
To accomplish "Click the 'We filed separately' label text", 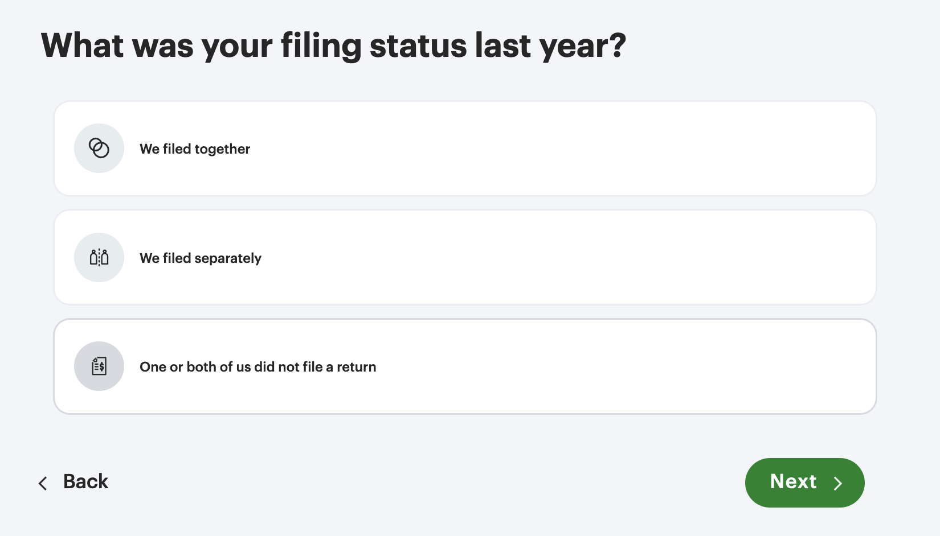I will 201,258.
